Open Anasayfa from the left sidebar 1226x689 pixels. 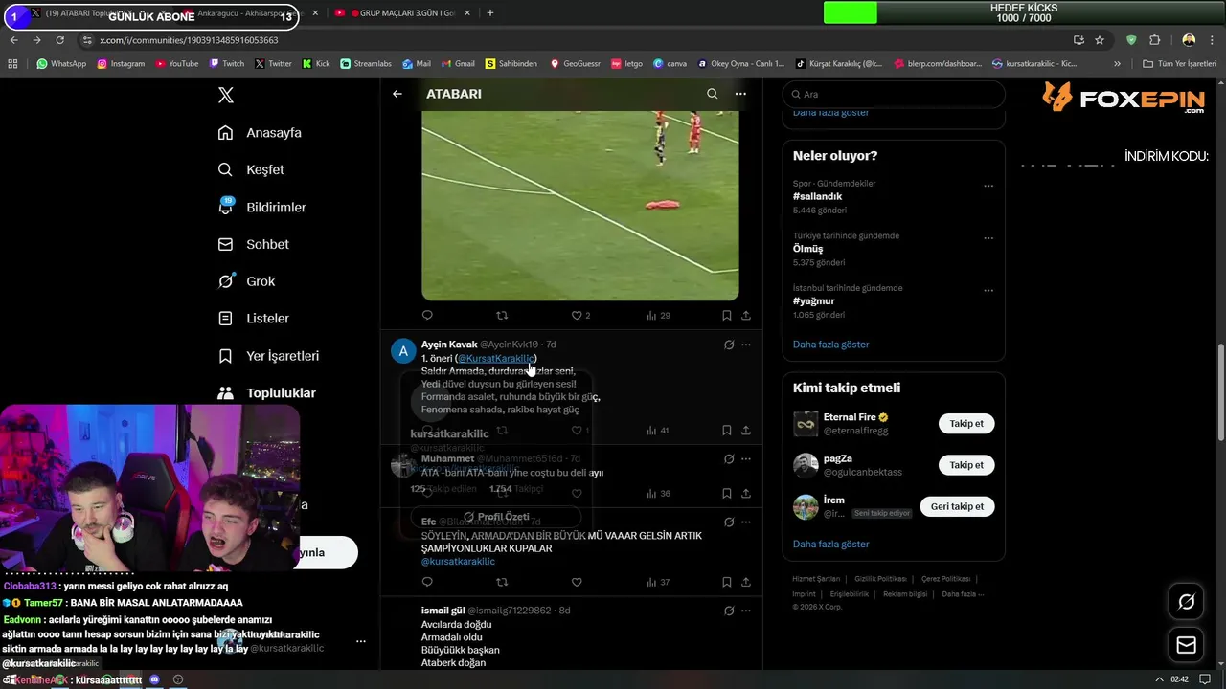260,133
